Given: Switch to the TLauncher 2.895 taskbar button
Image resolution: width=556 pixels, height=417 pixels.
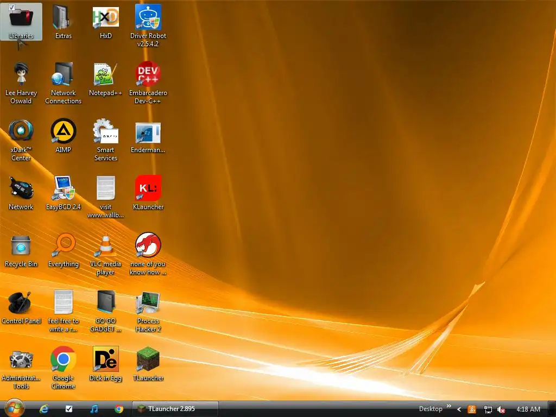Looking at the screenshot, I should click(175, 409).
